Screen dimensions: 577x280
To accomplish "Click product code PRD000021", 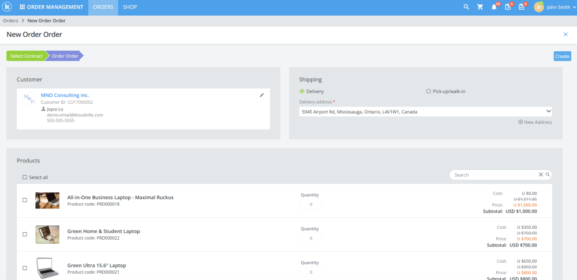I will click(x=93, y=272).
